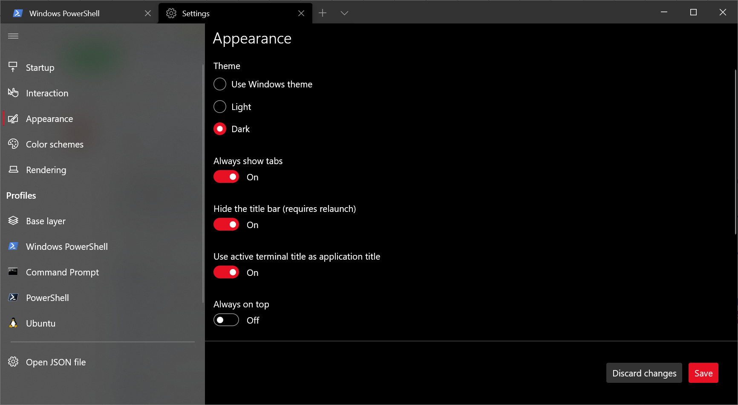The width and height of the screenshot is (738, 405).
Task: Click the Appearance page heading
Action: click(252, 38)
